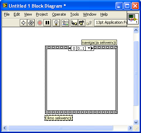The height and width of the screenshot is (133, 141).
Task: Click the Step Out button
Action: click(x=89, y=23)
